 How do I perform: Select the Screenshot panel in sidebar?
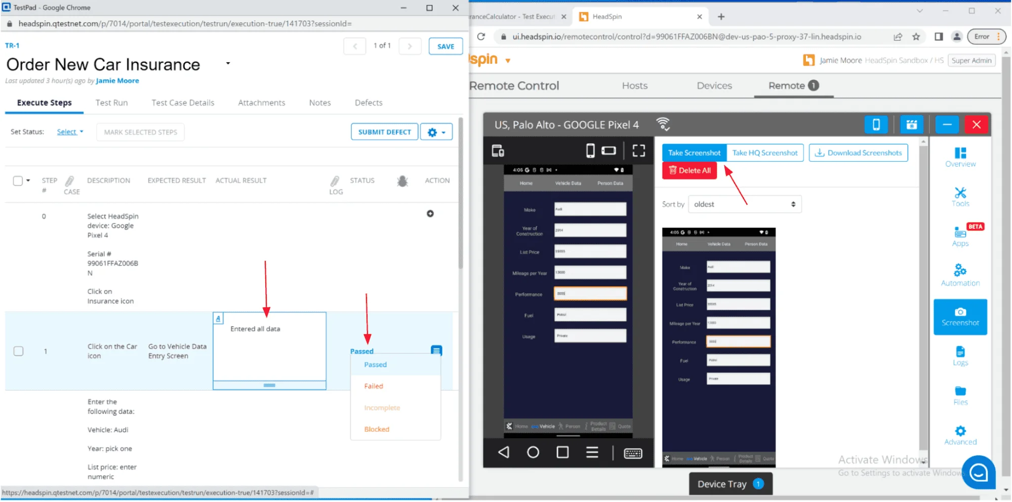(960, 317)
